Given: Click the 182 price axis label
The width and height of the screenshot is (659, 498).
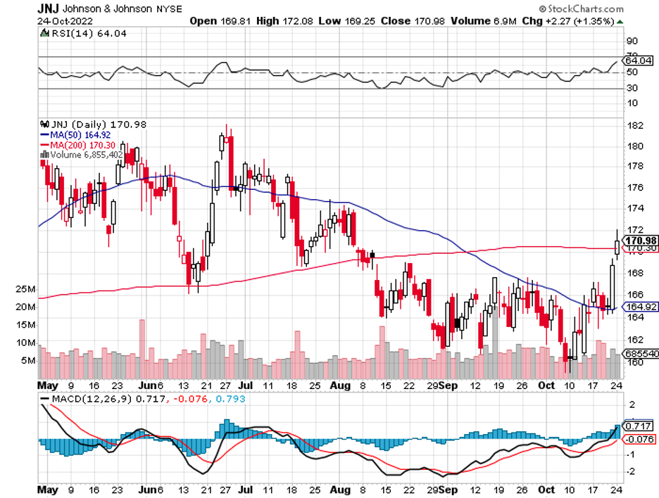Looking at the screenshot, I should click(634, 125).
